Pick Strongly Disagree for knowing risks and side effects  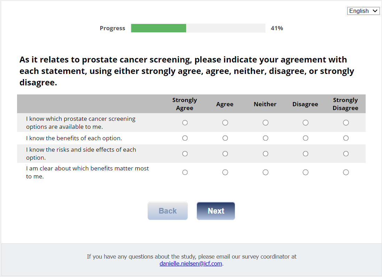coord(346,153)
